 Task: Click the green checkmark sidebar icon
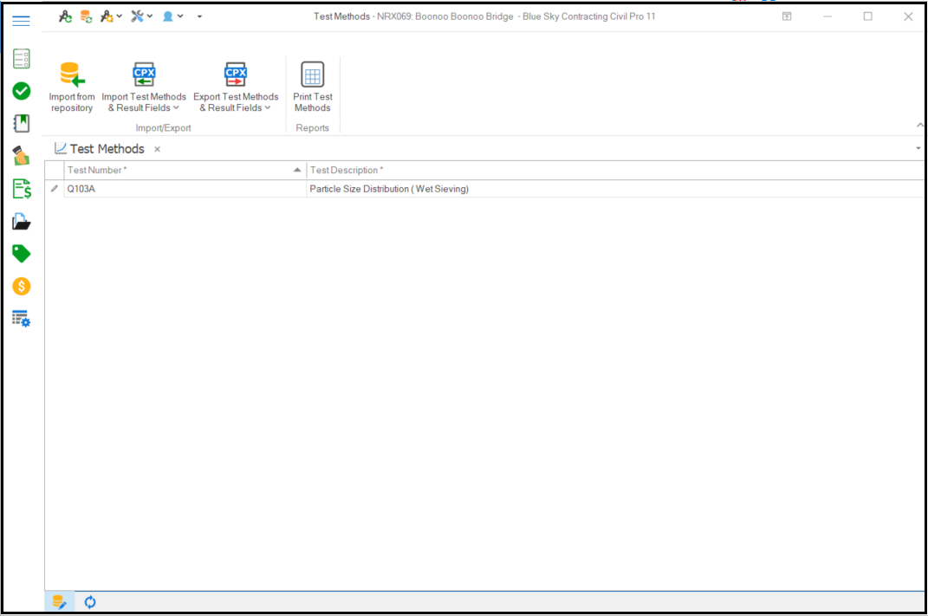22,91
